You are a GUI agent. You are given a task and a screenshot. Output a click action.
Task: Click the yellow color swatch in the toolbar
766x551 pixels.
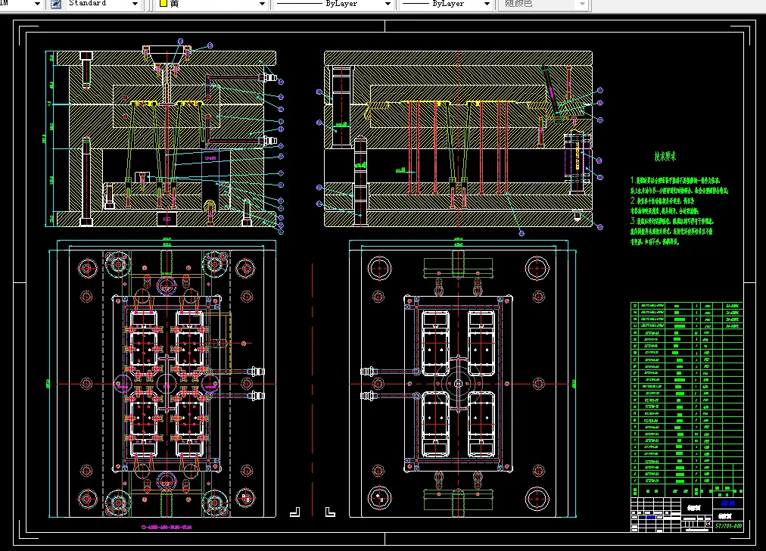[163, 4]
